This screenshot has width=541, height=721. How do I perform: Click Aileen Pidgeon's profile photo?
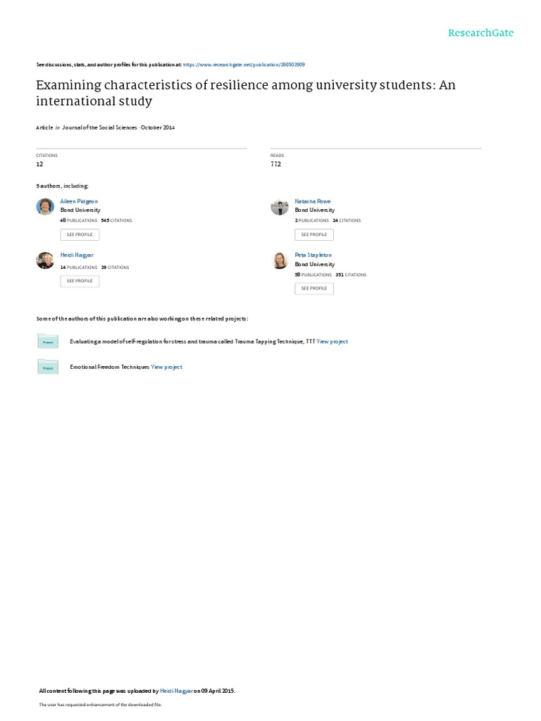click(x=45, y=207)
